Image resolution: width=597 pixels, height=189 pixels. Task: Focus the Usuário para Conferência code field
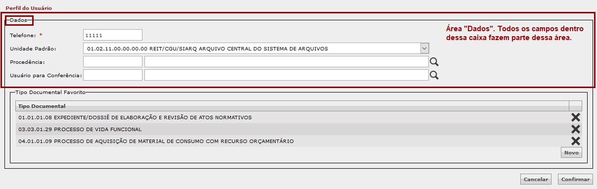(x=113, y=75)
